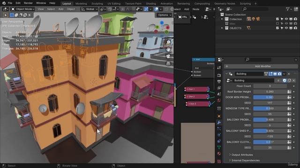The width and height of the screenshot is (300, 168).
Task: Open the World properties tab
Action: 219,100
